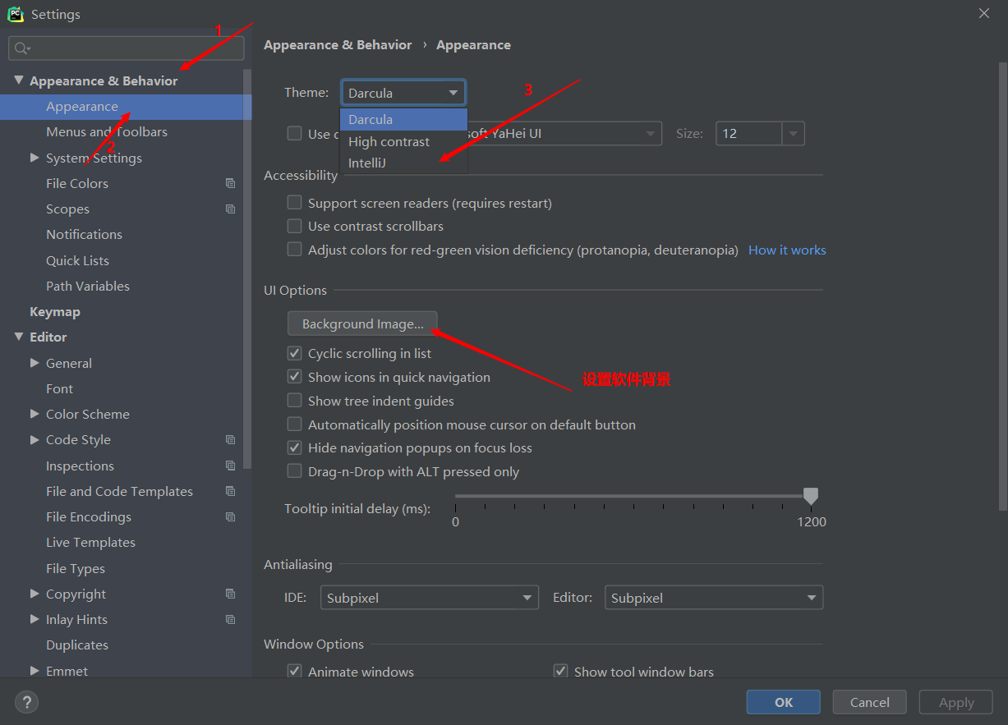Expand the General tree node

[x=35, y=363]
